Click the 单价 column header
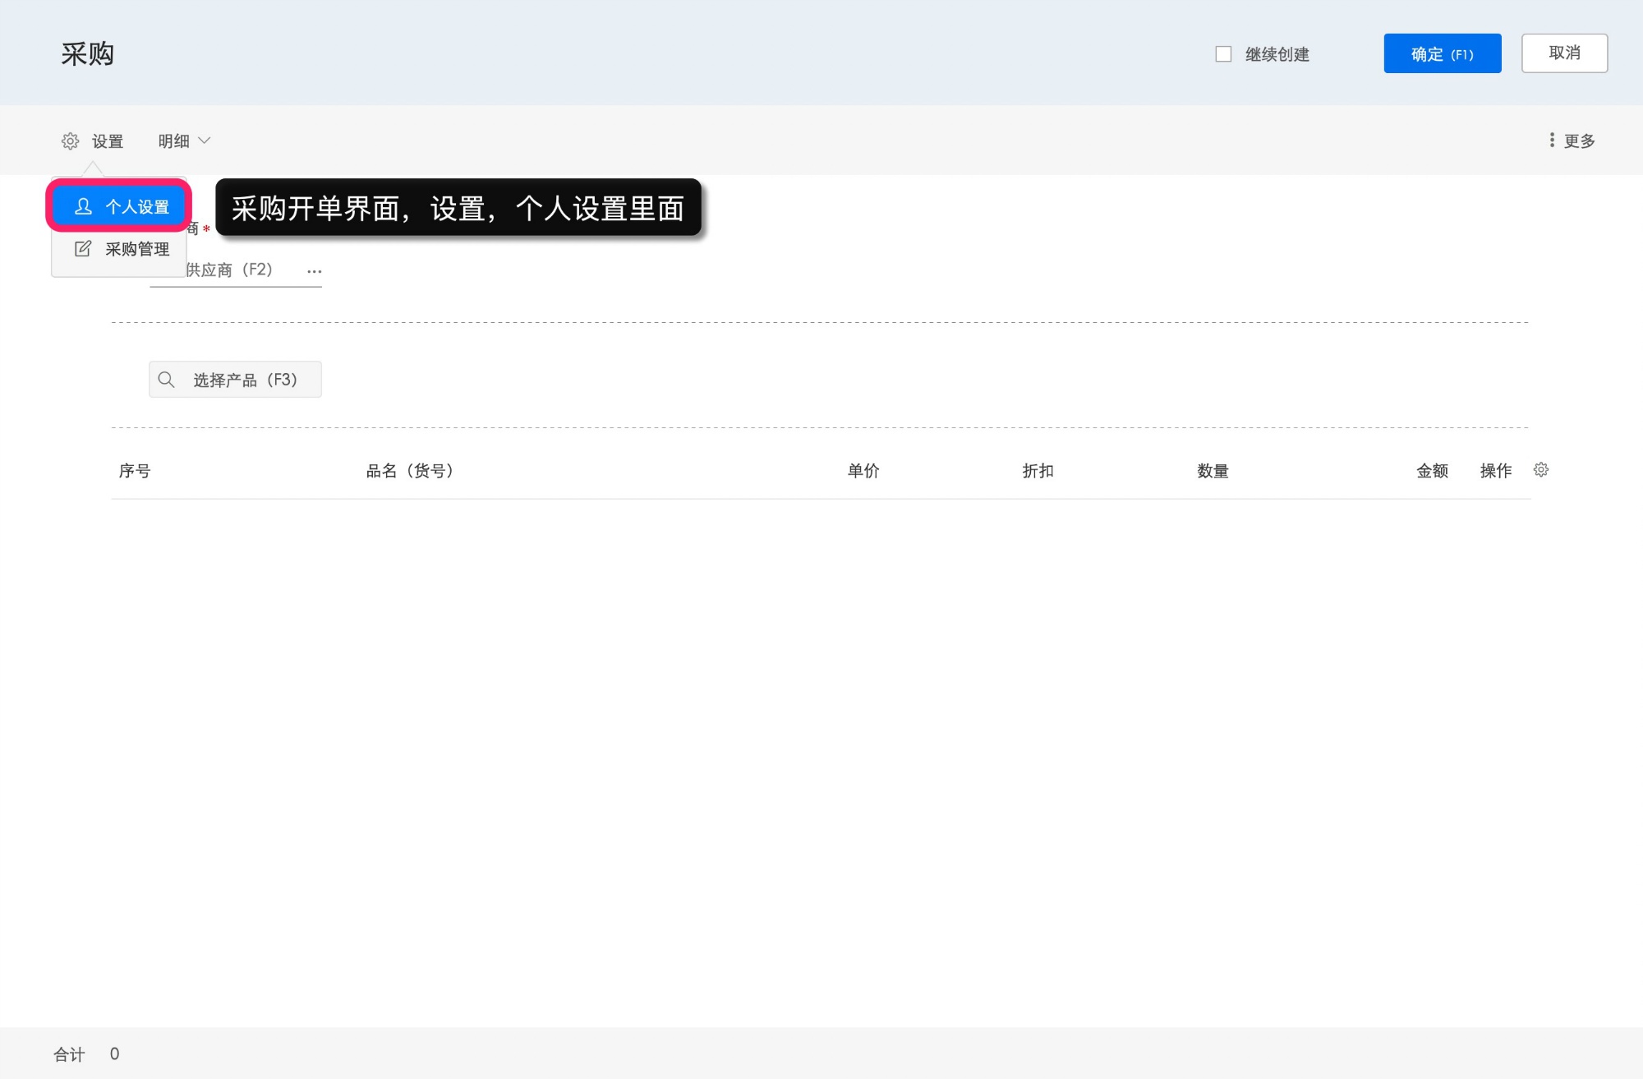Viewport: 1643px width, 1079px height. (863, 471)
